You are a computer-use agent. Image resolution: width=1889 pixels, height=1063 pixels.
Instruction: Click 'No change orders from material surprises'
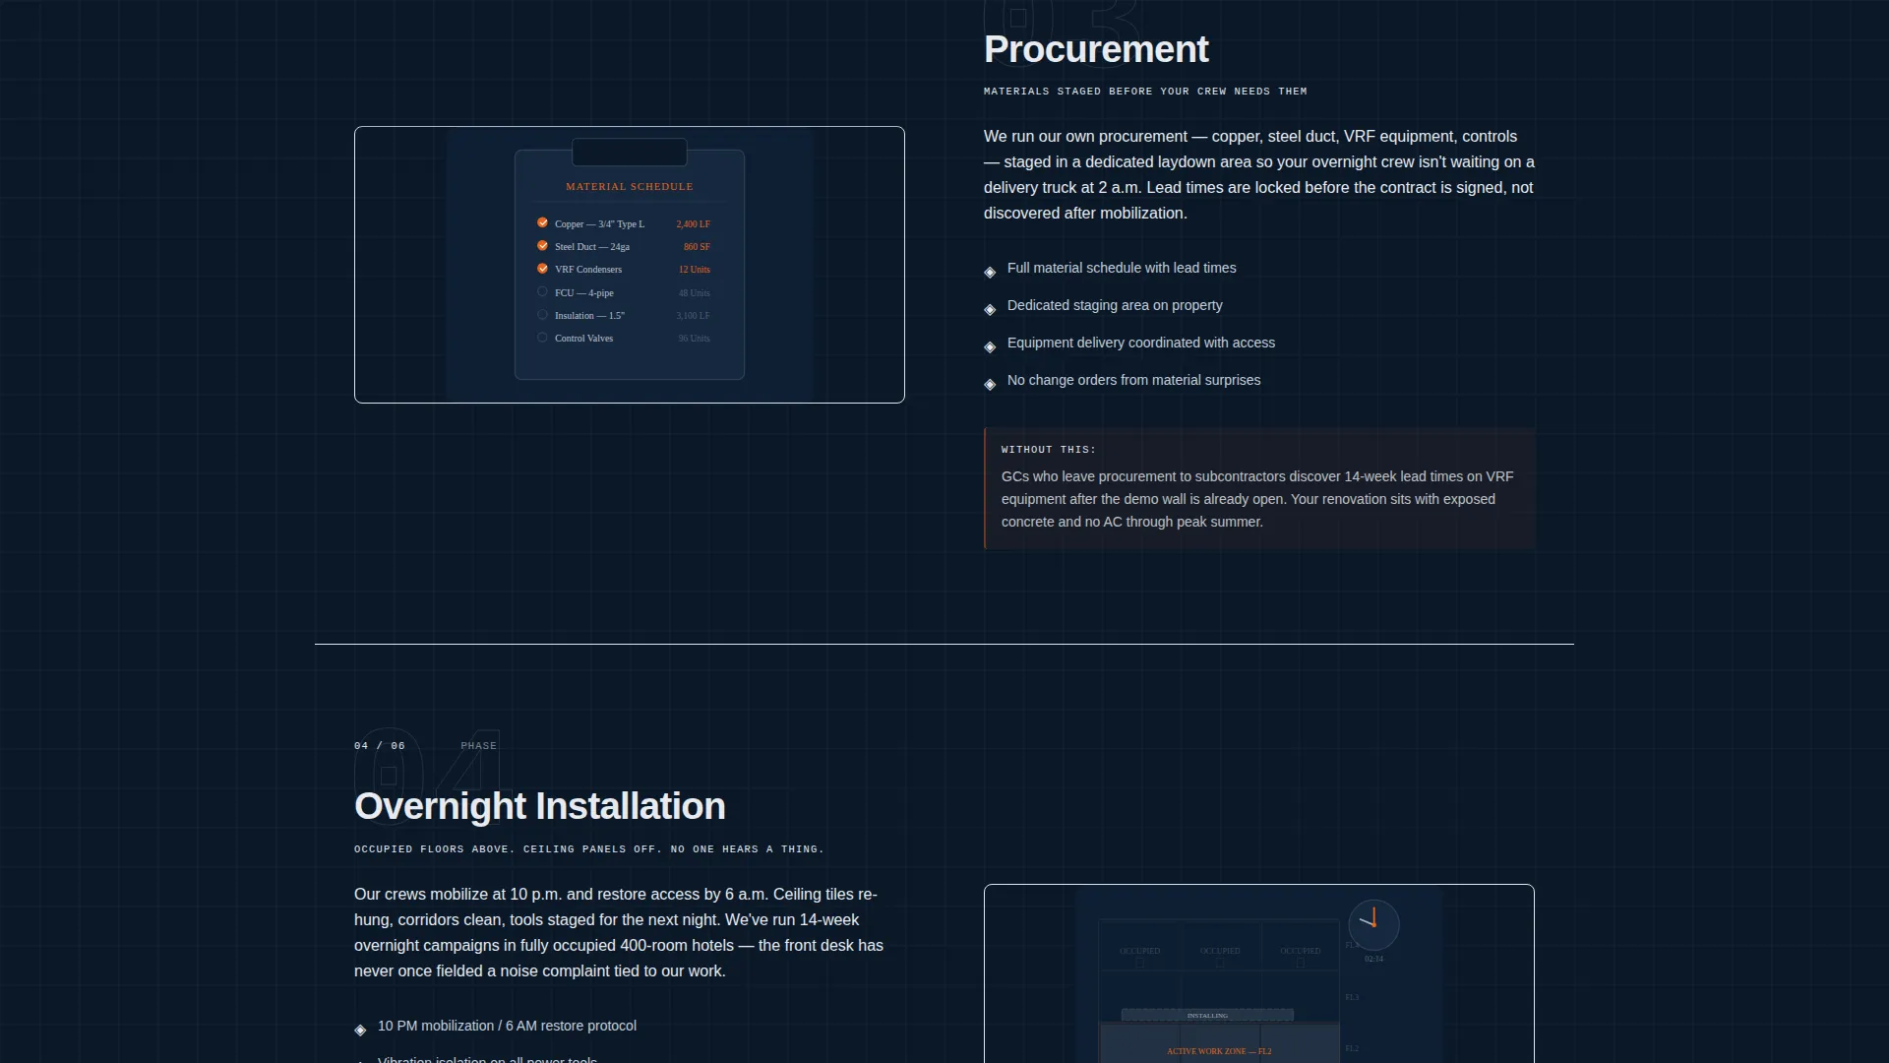click(1133, 380)
